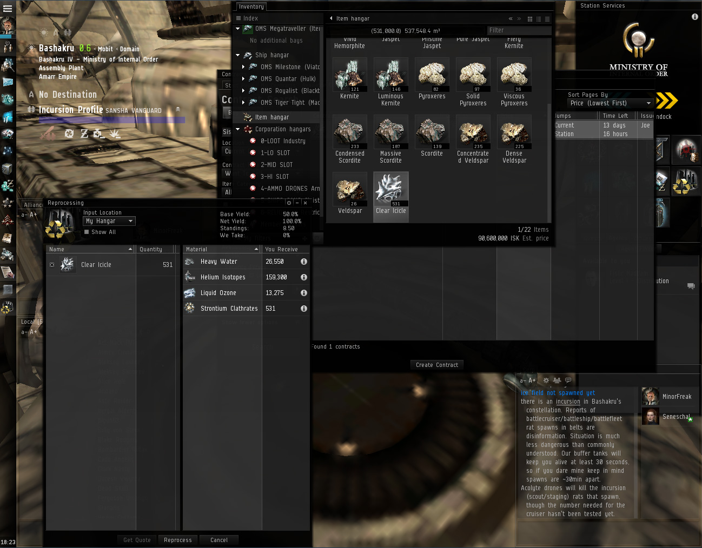
Task: Click the skull icon beside Sansha Vanguard
Action: click(x=177, y=110)
